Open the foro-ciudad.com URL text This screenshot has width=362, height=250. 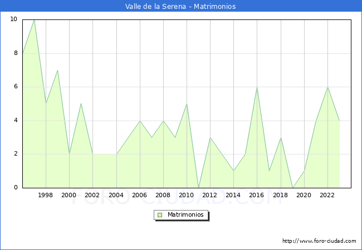pos(319,241)
